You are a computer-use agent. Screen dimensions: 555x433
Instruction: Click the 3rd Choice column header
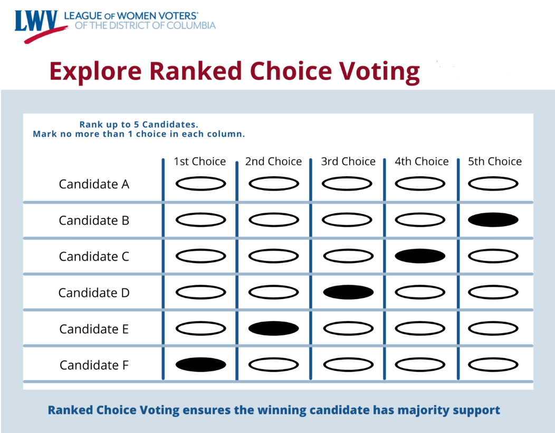[348, 161]
